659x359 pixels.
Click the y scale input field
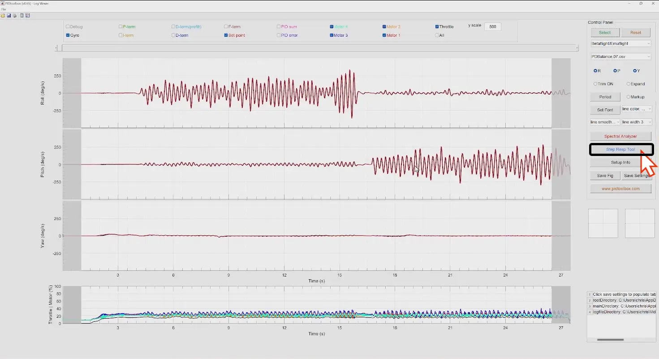493,27
